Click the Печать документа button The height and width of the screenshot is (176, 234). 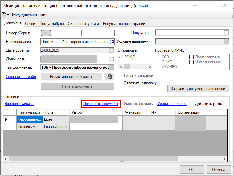click(78, 86)
